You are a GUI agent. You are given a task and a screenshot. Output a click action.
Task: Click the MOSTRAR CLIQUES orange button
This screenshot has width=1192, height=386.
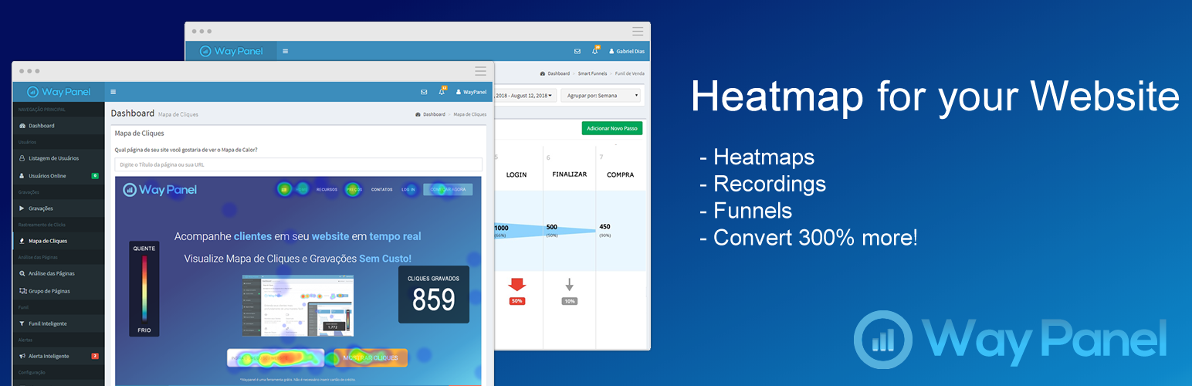click(371, 358)
